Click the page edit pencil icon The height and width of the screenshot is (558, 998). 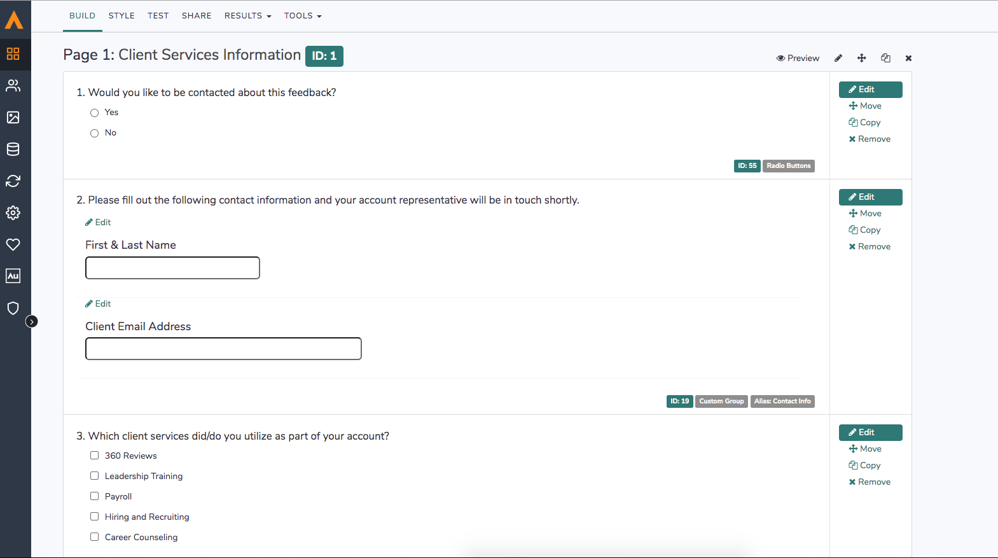click(838, 58)
